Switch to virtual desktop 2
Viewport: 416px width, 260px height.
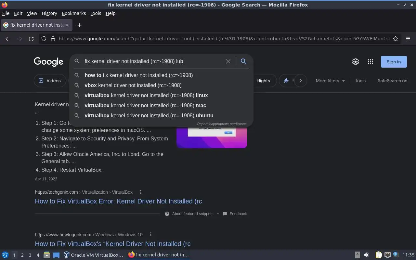click(22, 255)
